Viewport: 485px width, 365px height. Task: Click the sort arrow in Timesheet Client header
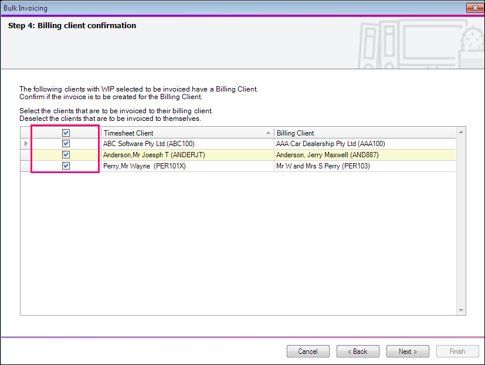coord(269,133)
